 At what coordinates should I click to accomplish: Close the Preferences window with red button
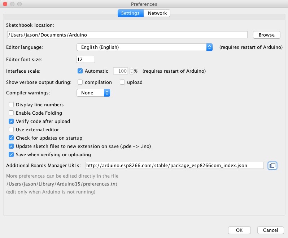(x=5, y=4)
